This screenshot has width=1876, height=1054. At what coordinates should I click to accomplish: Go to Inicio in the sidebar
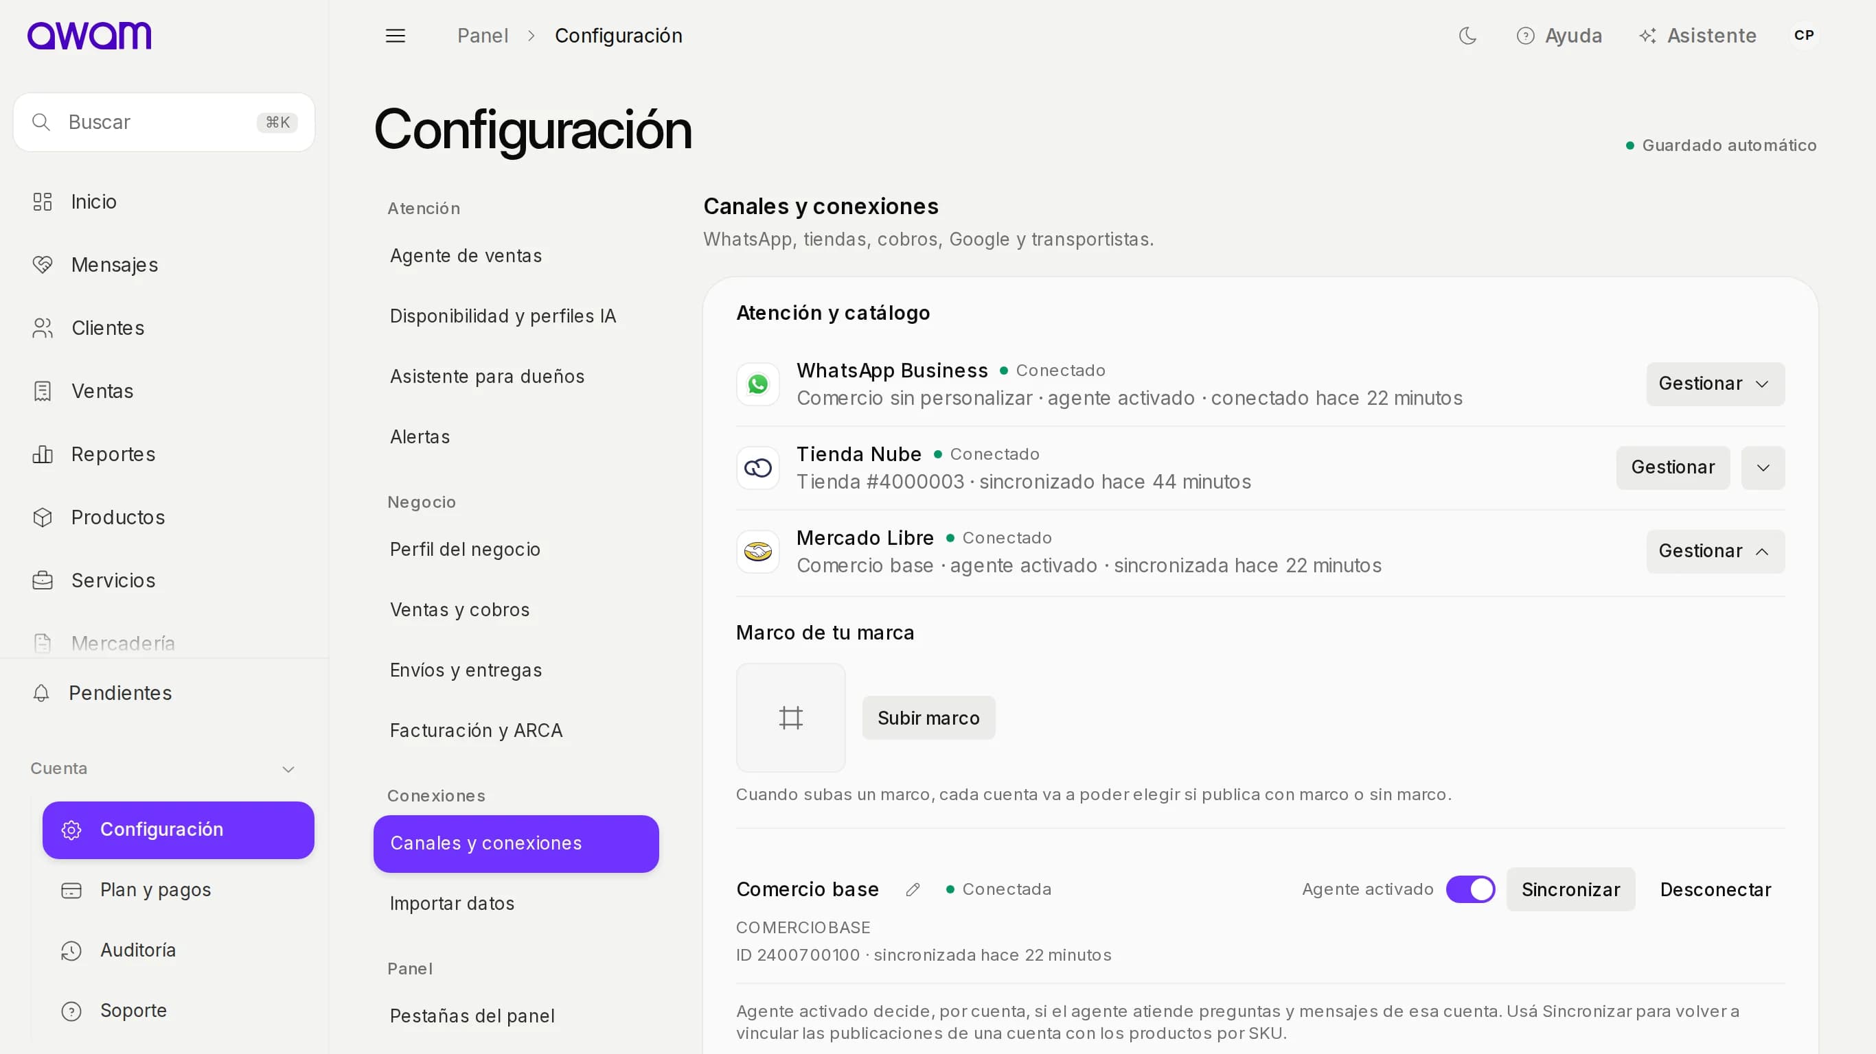[x=165, y=202]
